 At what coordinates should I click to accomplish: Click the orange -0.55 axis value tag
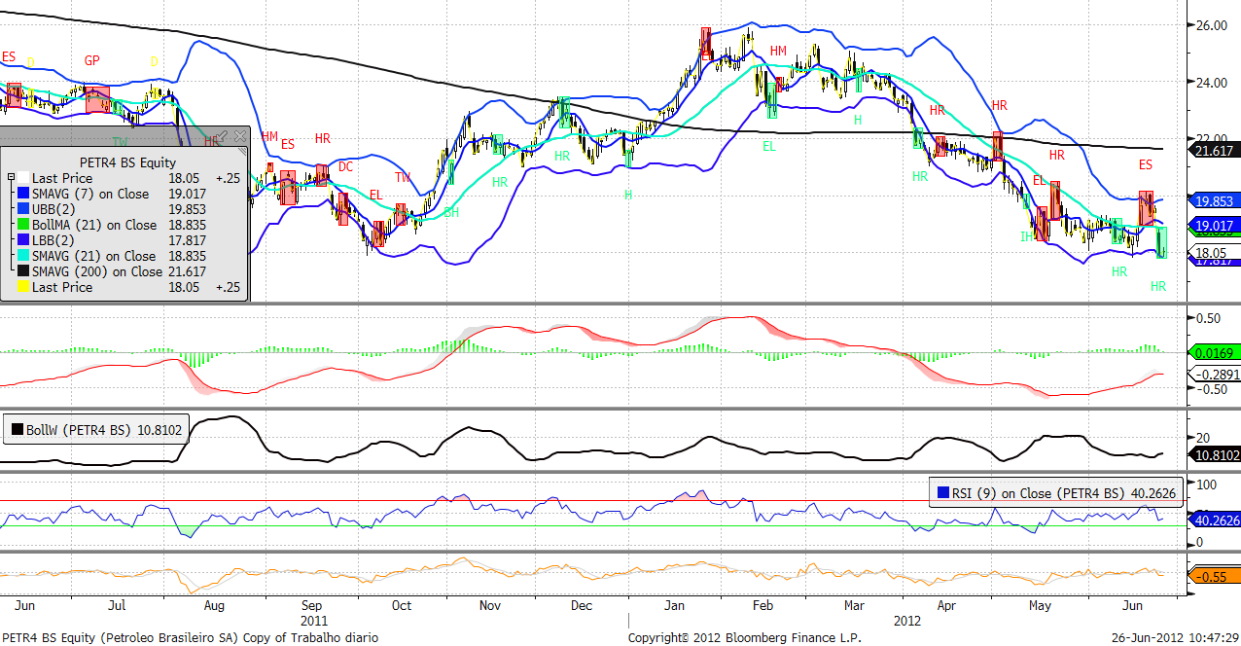(x=1214, y=577)
